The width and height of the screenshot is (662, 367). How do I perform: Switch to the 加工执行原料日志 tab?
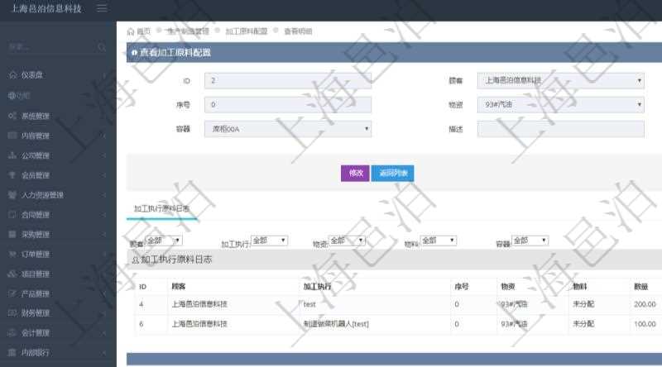[x=161, y=209]
